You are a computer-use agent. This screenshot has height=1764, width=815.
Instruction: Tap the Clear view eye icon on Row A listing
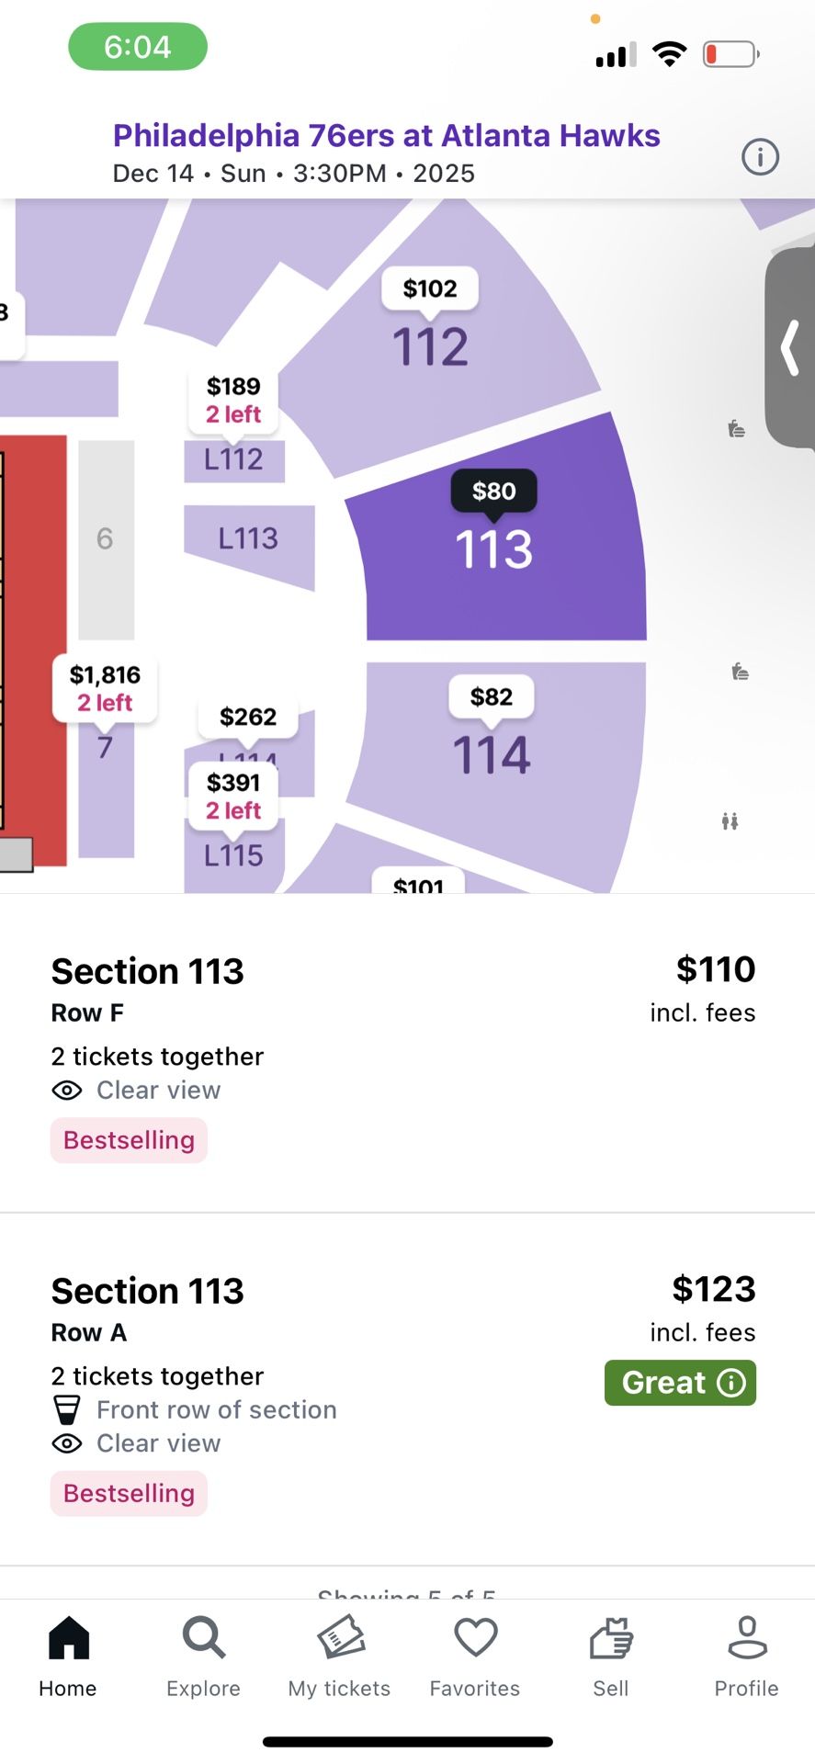[65, 1442]
